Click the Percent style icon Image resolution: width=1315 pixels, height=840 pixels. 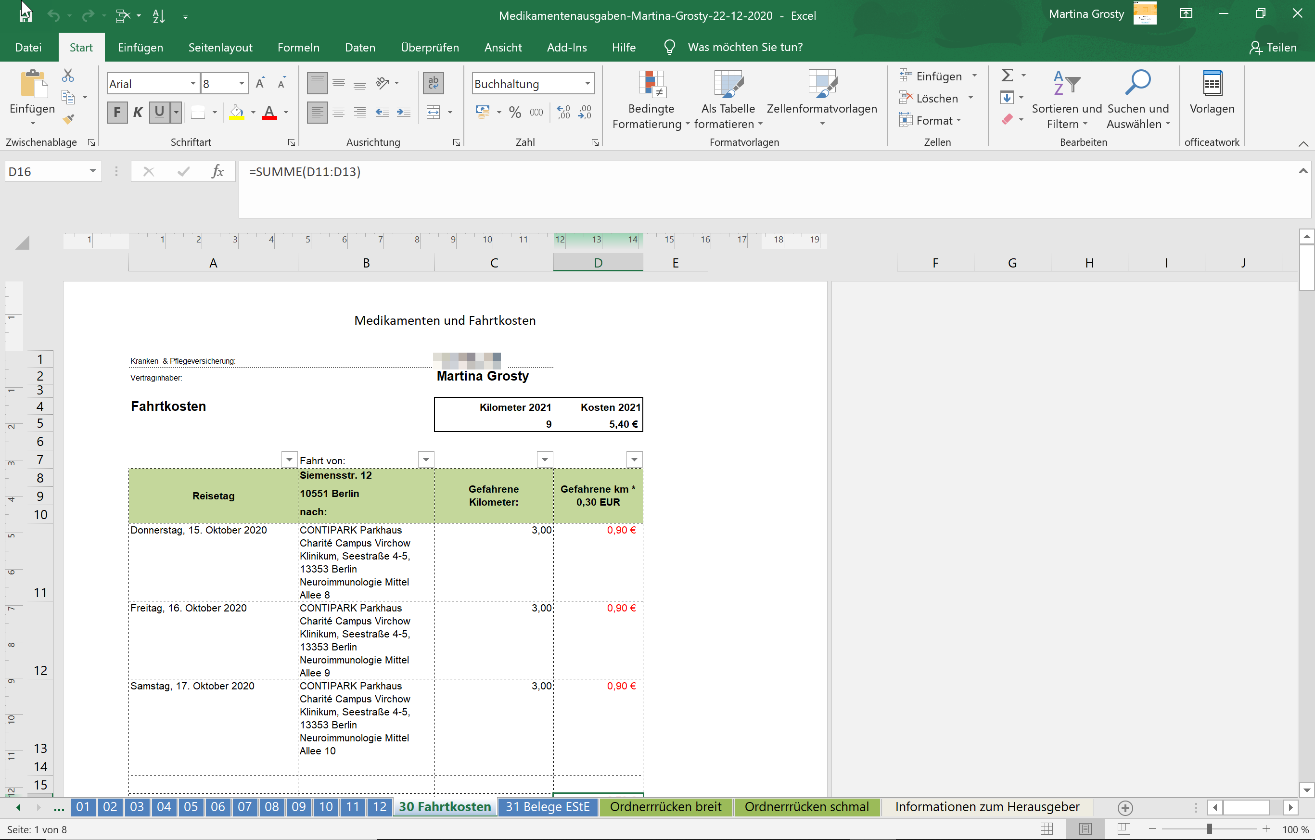pos(514,113)
